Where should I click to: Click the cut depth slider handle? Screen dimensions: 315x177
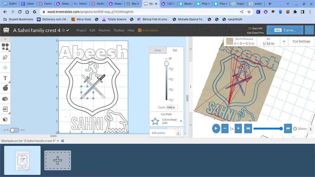click(x=166, y=63)
